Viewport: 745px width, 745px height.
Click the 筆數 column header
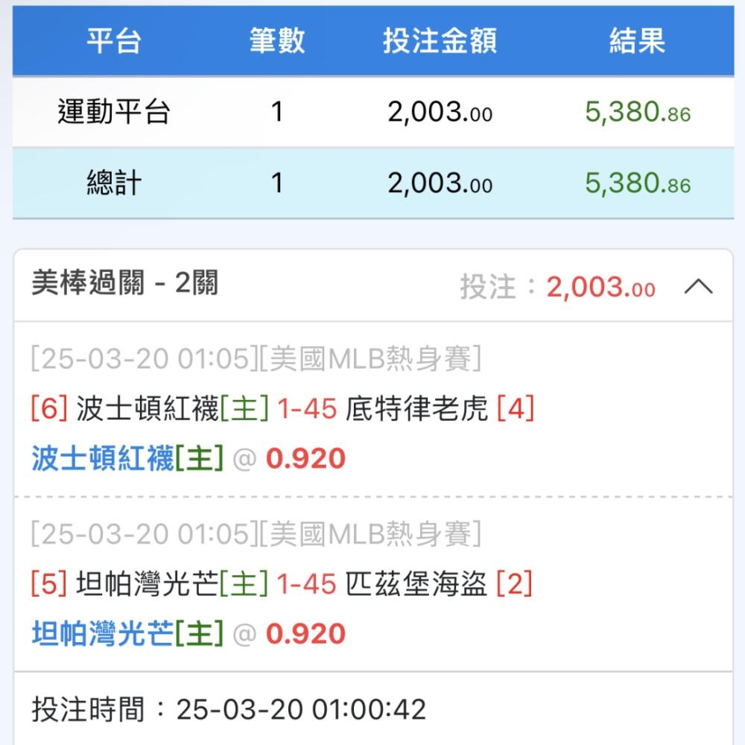(276, 41)
